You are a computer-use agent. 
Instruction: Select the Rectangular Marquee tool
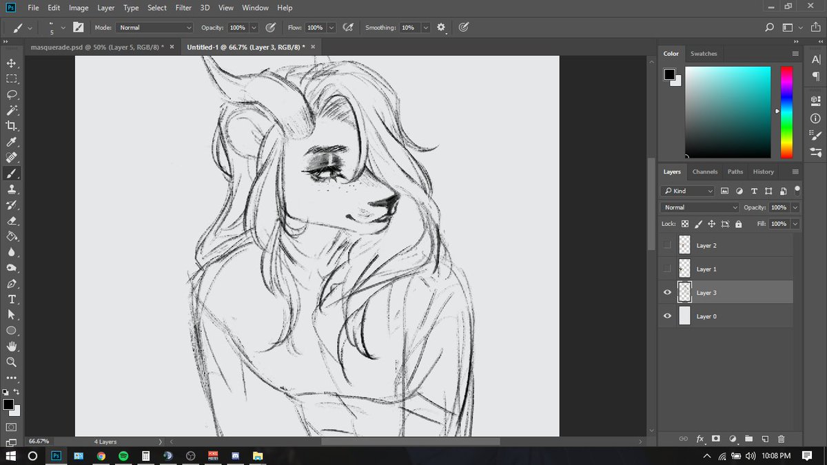(x=12, y=79)
